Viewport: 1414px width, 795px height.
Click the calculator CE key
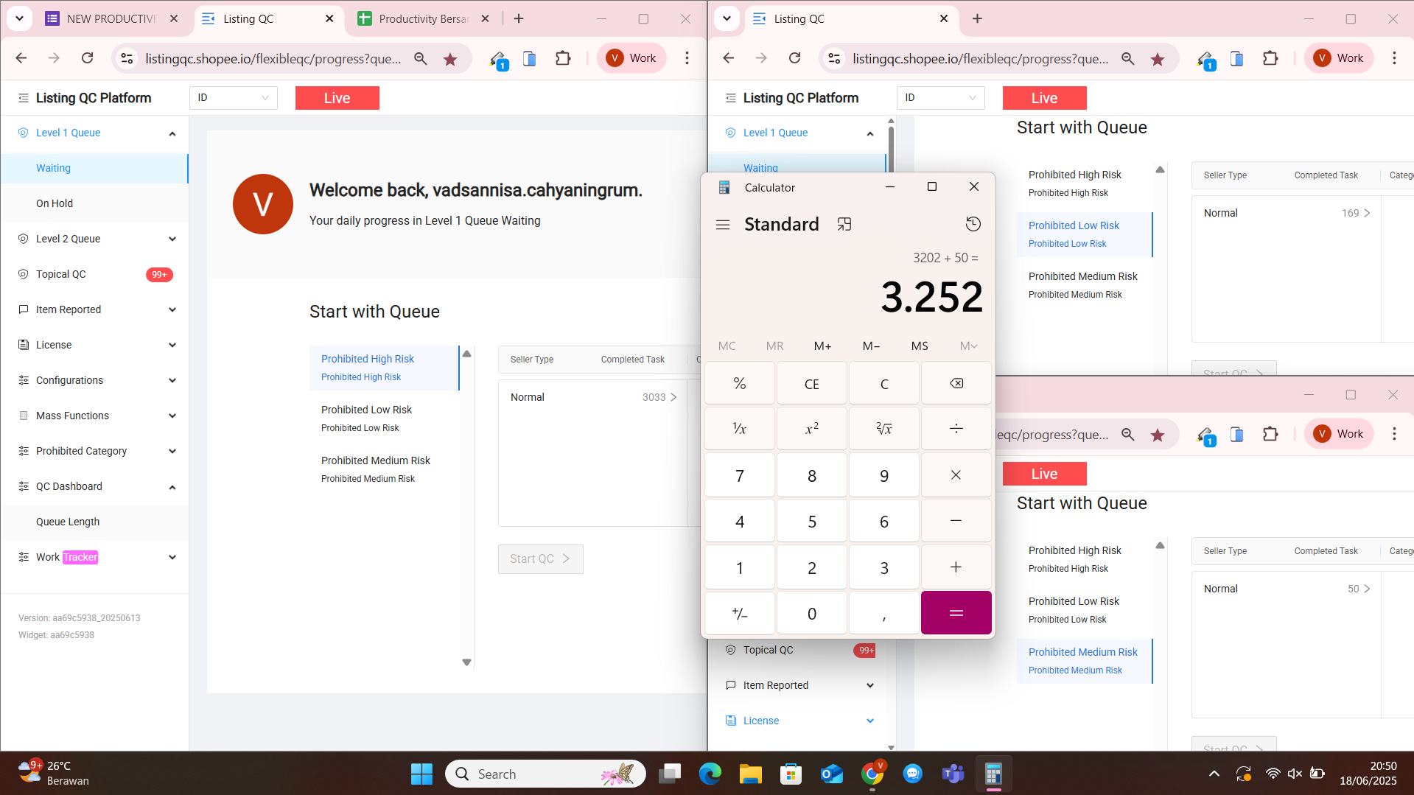pos(812,383)
